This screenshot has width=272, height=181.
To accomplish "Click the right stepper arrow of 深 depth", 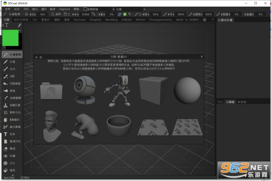I will (148, 14).
